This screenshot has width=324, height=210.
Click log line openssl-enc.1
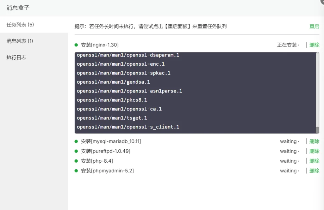point(121,64)
